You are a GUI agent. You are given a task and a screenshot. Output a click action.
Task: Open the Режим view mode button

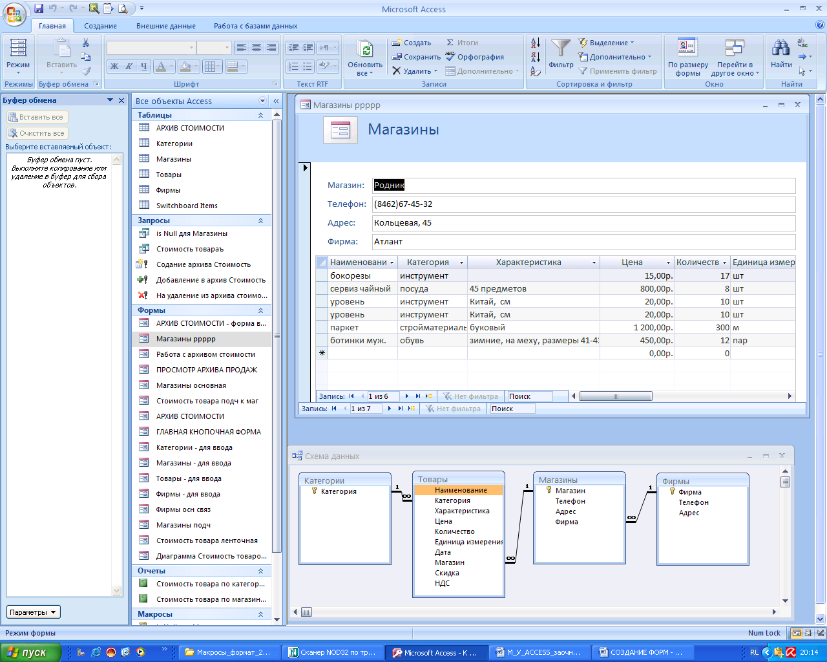coord(18,57)
